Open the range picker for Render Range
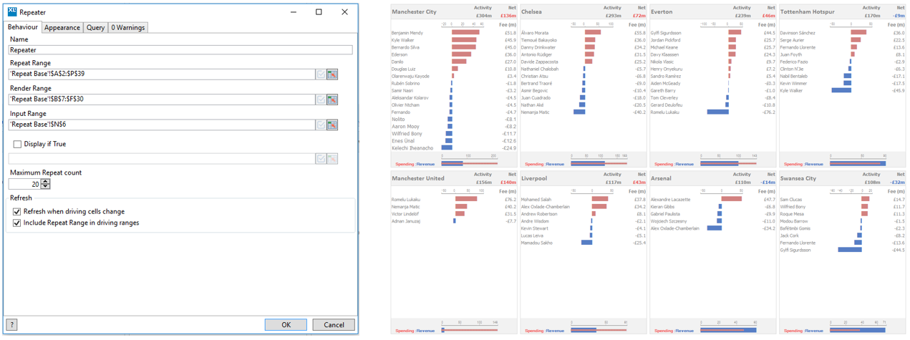910x340 pixels. [332, 99]
